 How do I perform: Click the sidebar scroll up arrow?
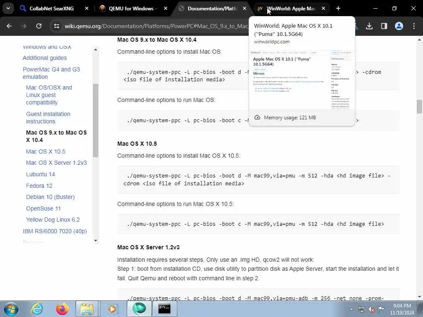[95, 50]
